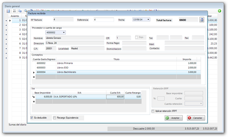
Task: Click the first grid-view icon in Diario general toolbar
Action: coord(8,11)
